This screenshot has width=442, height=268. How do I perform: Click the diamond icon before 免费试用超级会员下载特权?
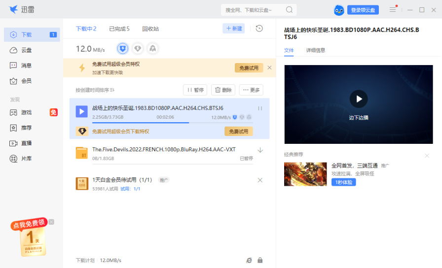click(82, 131)
